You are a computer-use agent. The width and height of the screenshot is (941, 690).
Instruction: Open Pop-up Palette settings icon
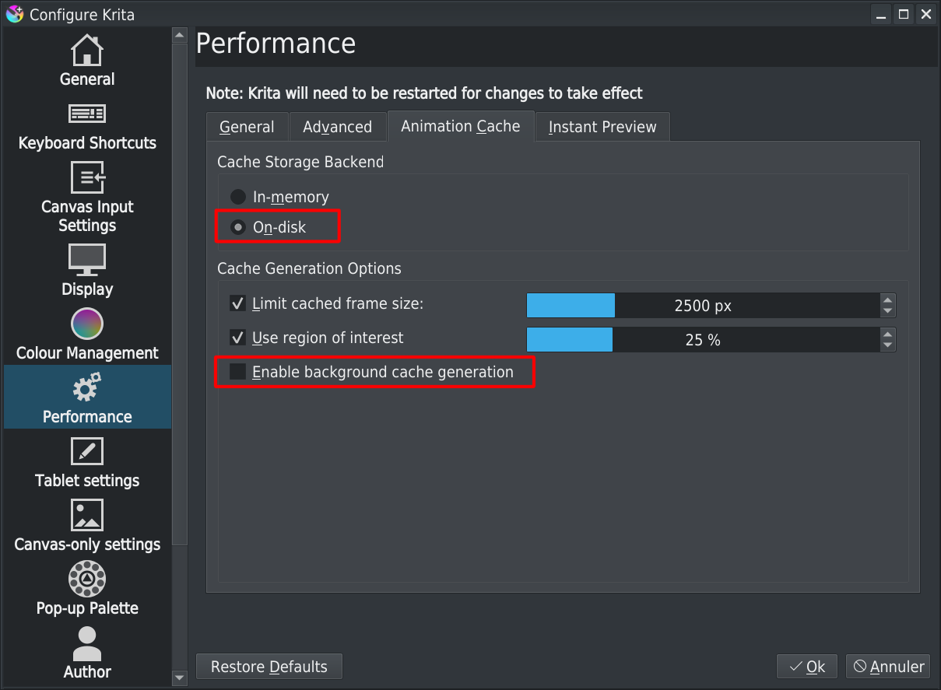coord(87,579)
